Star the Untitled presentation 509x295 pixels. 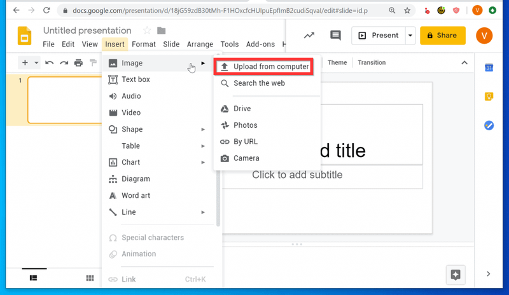pos(147,31)
